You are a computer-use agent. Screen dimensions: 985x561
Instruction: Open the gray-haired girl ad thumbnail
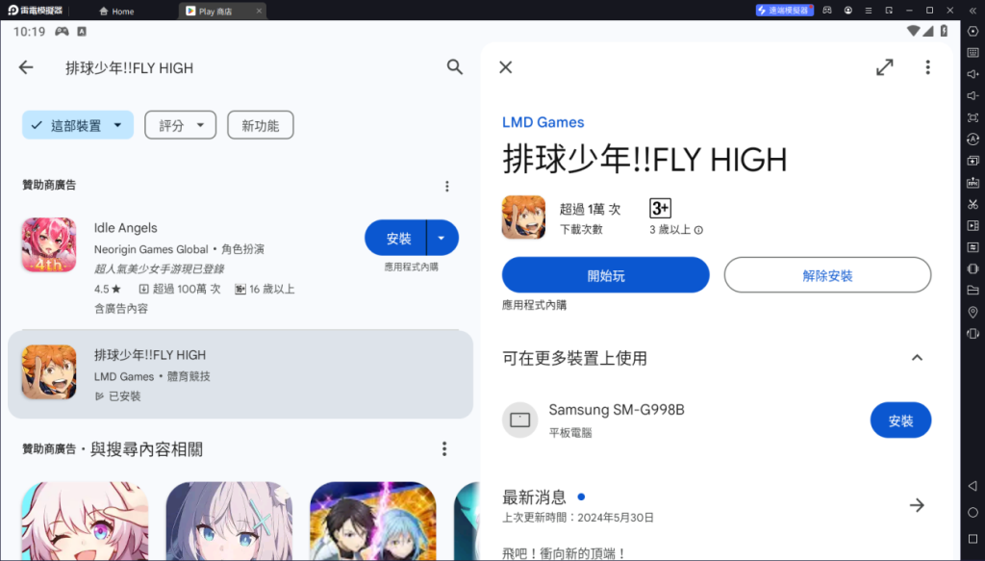pyautogui.click(x=229, y=522)
